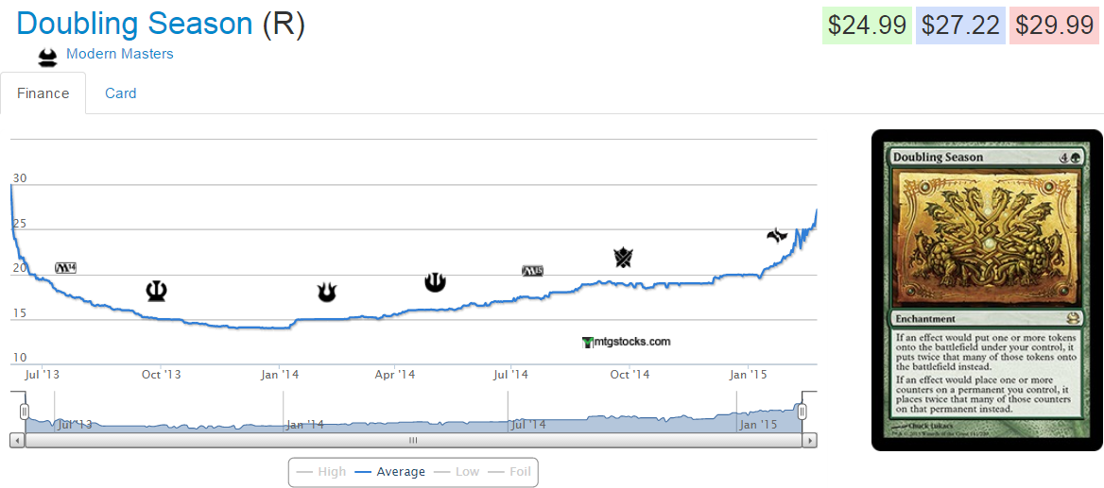Open the Modern Masters set link
The height and width of the screenshot is (488, 1104).
pos(120,54)
